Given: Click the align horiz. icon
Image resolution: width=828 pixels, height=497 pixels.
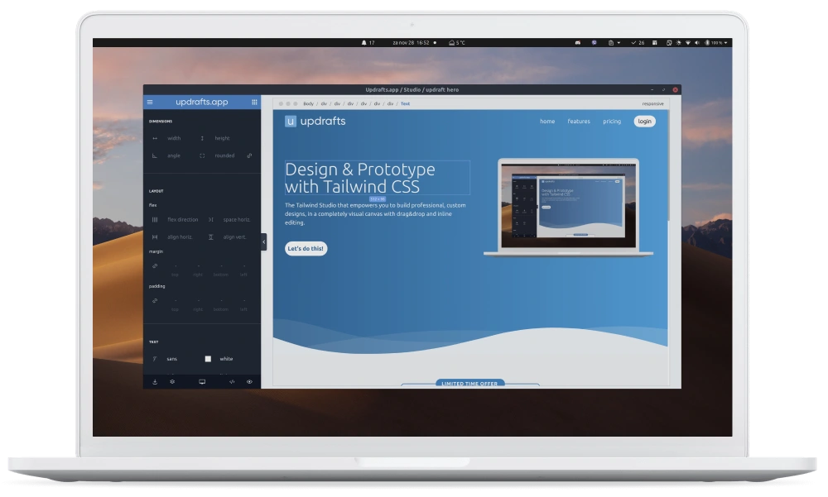Looking at the screenshot, I should tap(155, 237).
